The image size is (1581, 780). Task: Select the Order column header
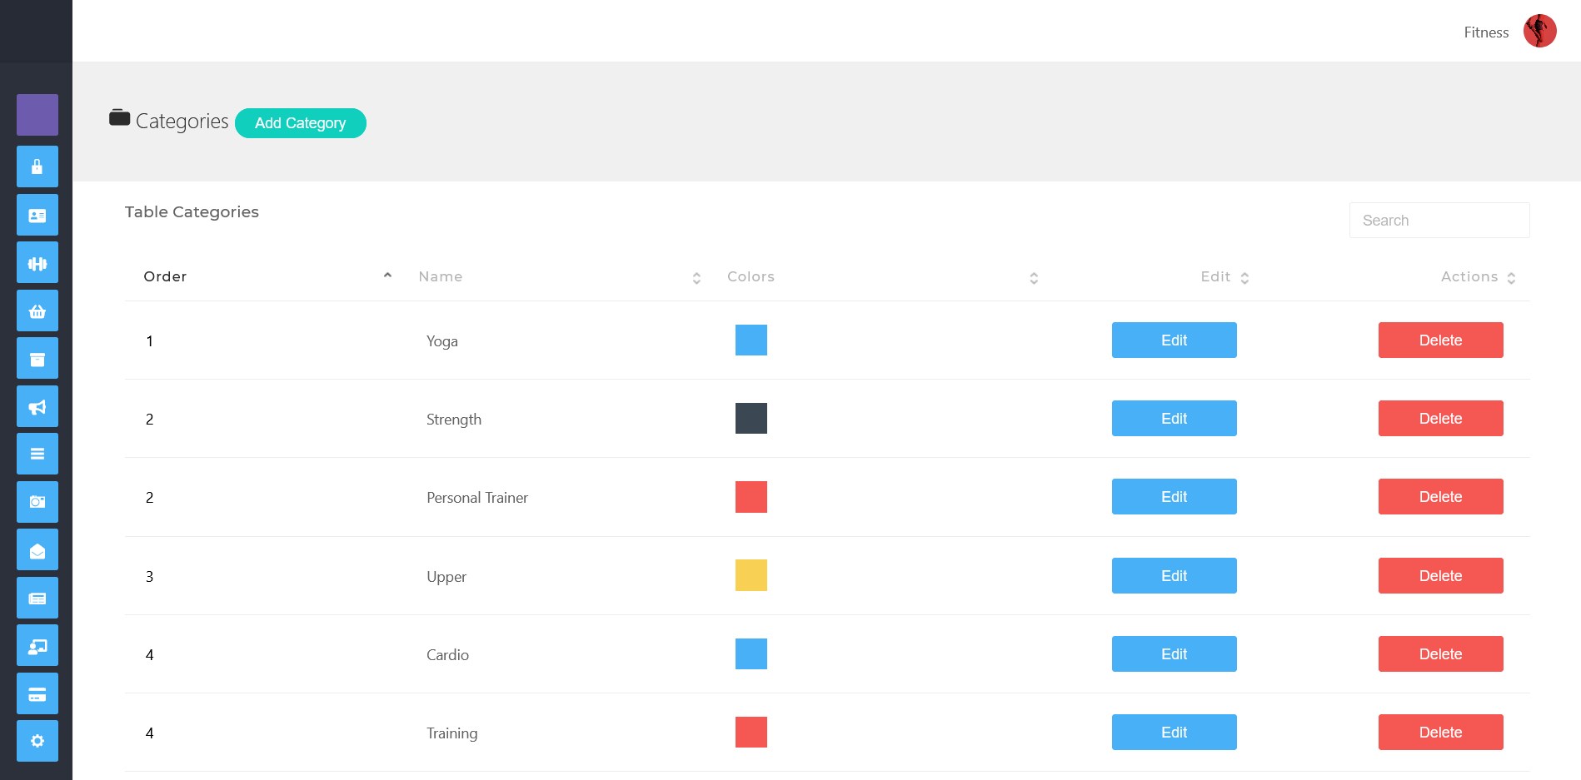point(165,276)
